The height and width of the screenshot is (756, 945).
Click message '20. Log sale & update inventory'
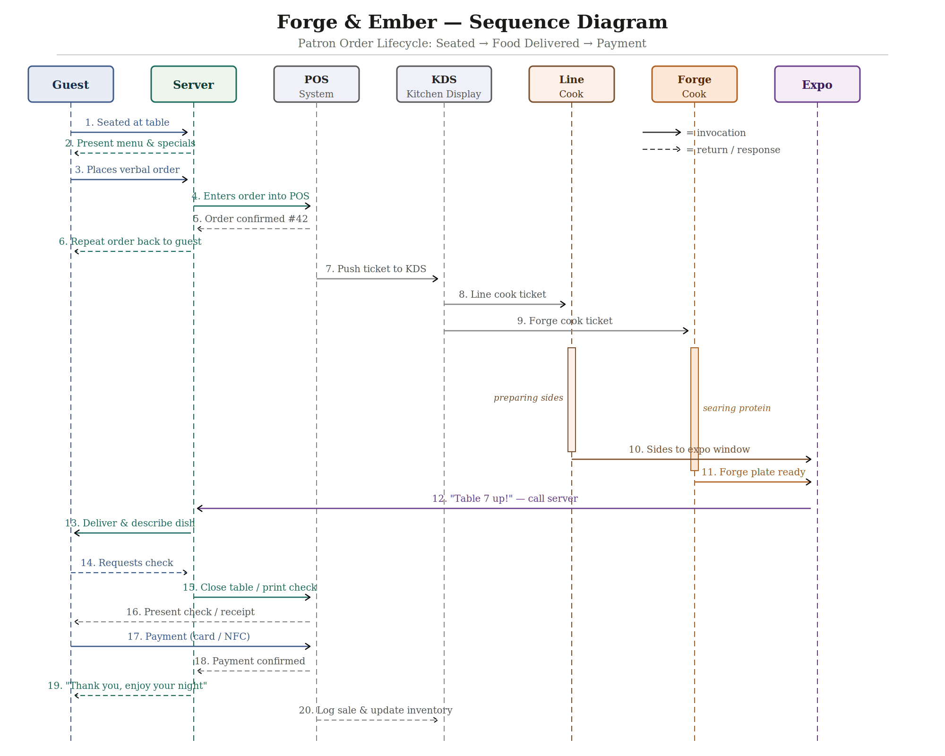(376, 711)
